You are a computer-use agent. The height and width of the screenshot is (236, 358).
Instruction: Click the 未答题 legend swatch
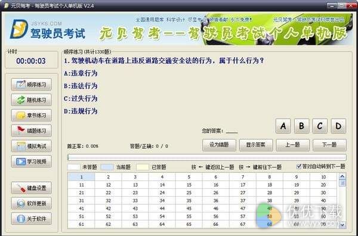73,167
